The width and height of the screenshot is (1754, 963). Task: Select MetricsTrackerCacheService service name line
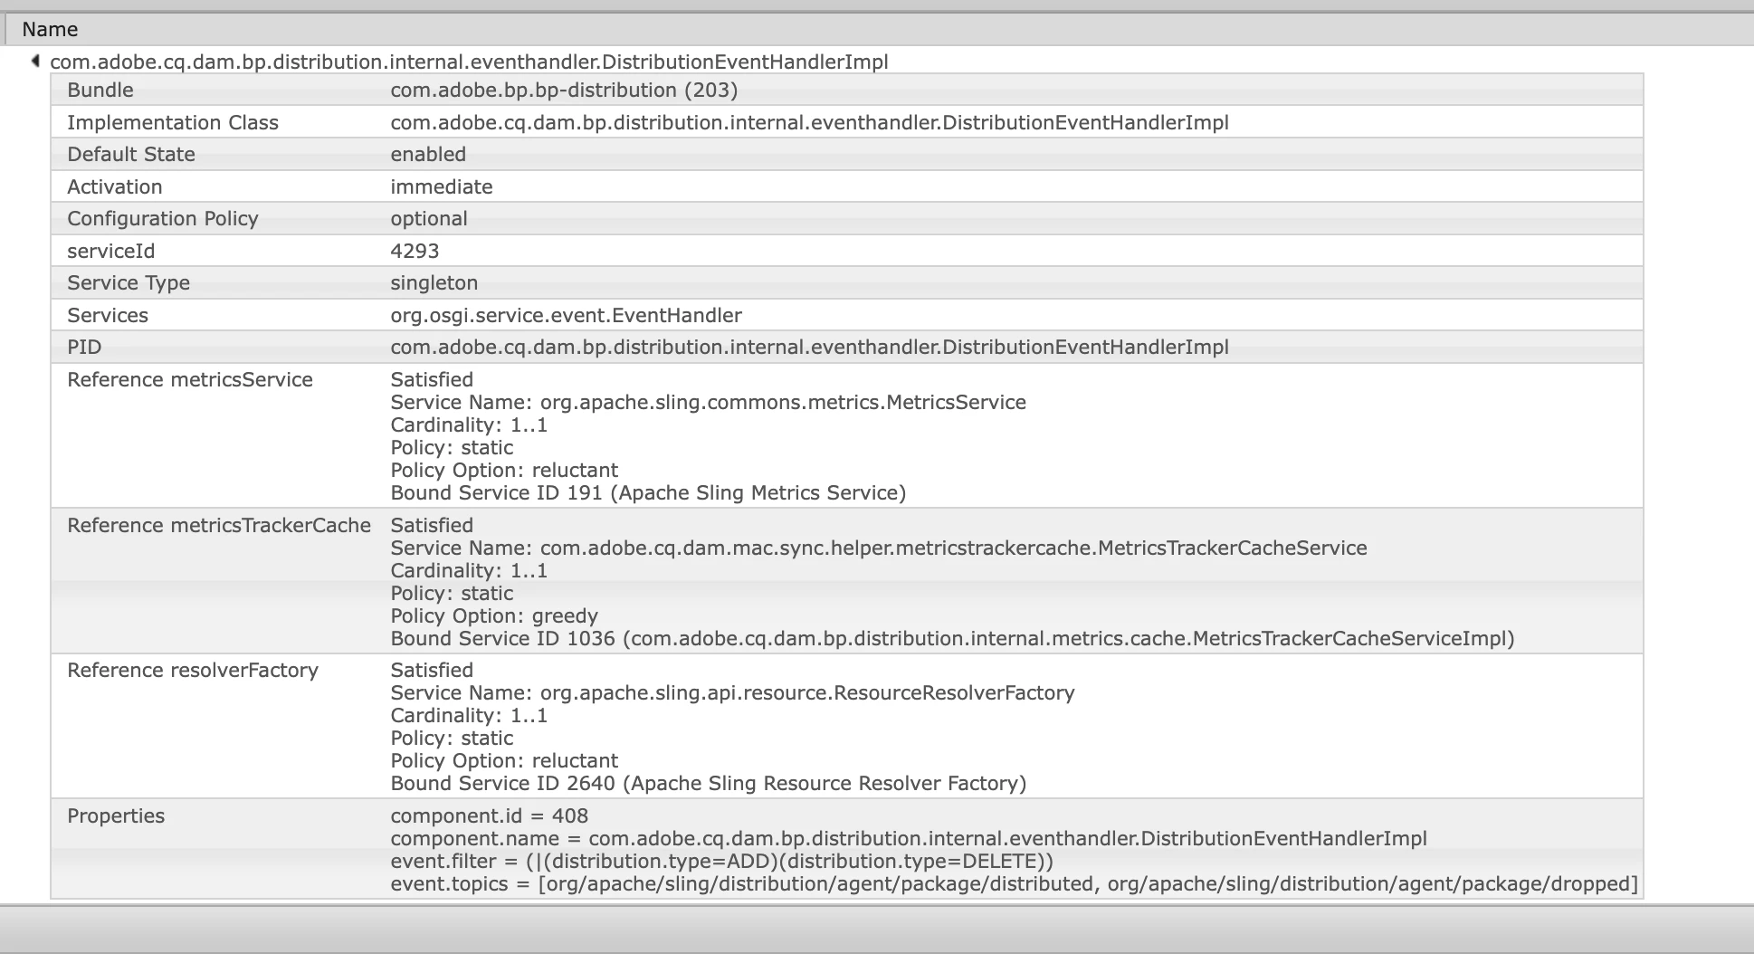pos(879,548)
